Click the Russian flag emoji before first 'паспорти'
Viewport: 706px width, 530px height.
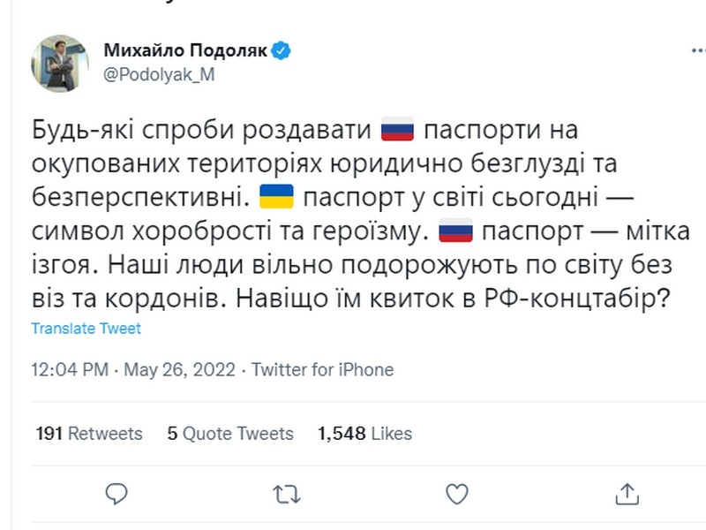point(398,131)
